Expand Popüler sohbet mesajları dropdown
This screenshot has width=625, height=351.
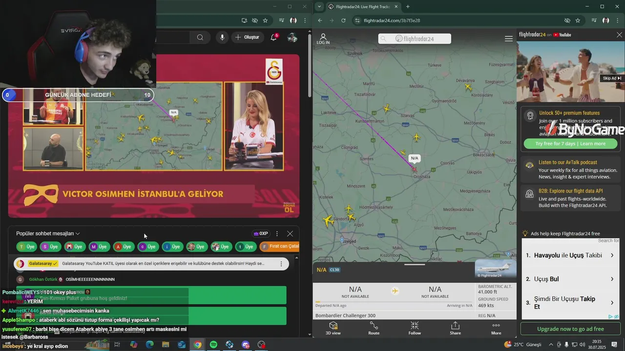tap(48, 234)
